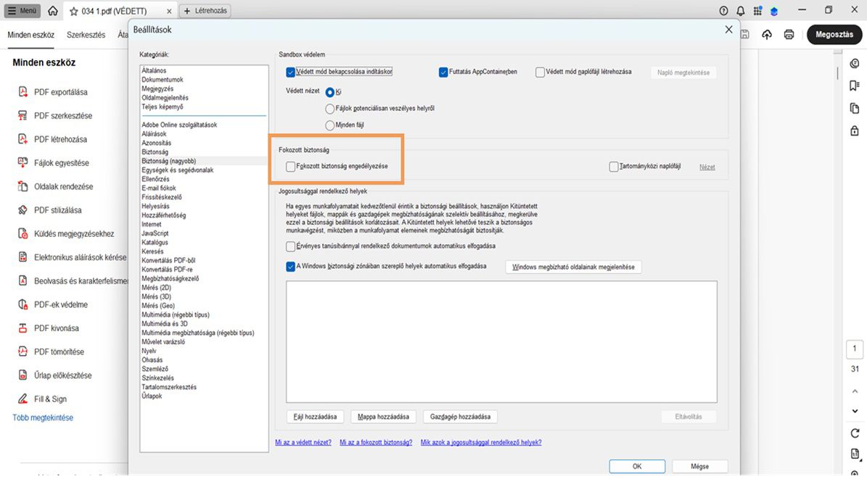
Task: Close the Beállítások dialog
Action: 728,29
